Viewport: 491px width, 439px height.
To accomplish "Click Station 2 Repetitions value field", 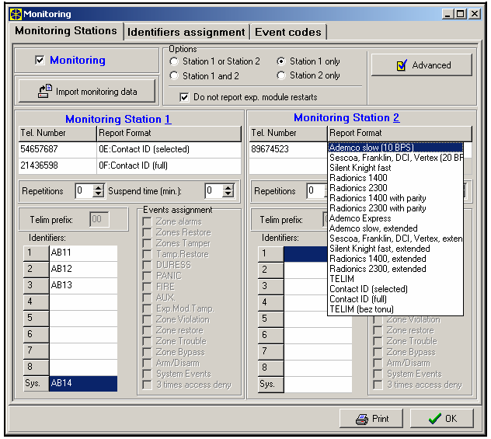I will 316,190.
